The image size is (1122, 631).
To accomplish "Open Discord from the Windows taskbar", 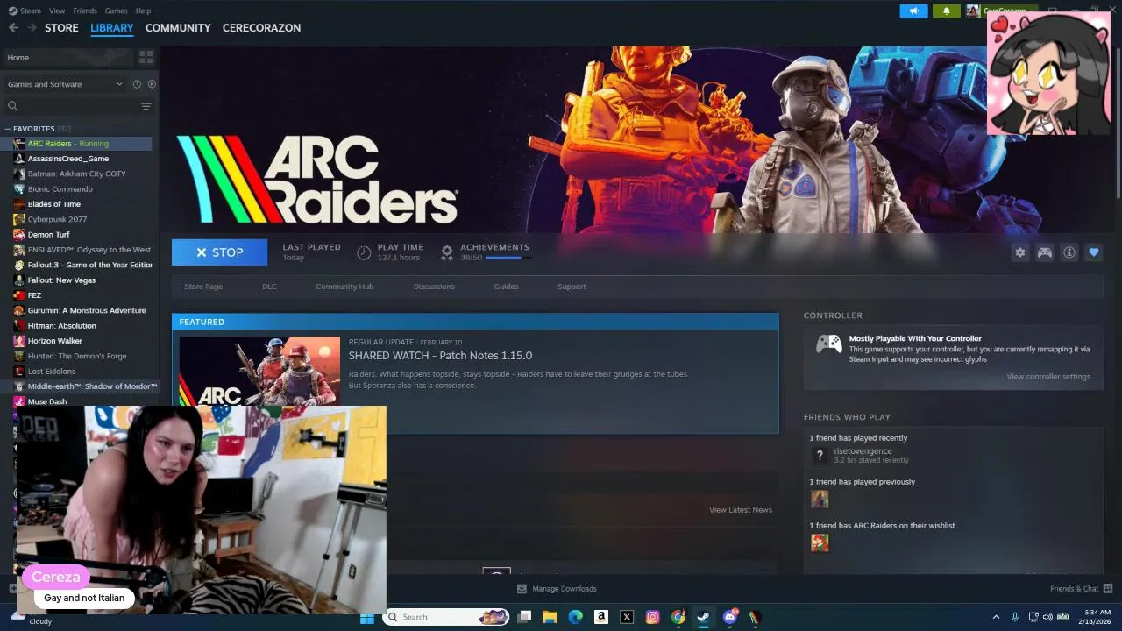I will pos(730,617).
